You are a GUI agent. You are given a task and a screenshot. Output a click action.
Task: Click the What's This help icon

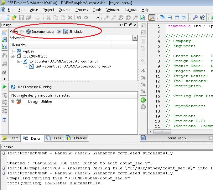coord(202,17)
